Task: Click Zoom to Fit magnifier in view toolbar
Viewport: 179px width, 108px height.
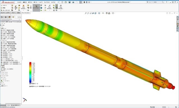Action: click(86, 13)
